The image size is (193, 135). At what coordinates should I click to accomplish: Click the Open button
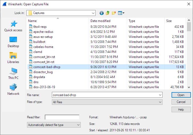[181, 95]
